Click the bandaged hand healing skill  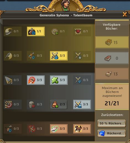(x=59, y=129)
